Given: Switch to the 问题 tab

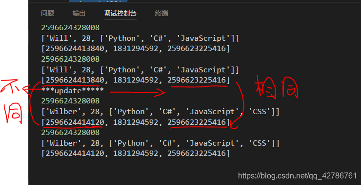Looking at the screenshot, I should coord(47,13).
